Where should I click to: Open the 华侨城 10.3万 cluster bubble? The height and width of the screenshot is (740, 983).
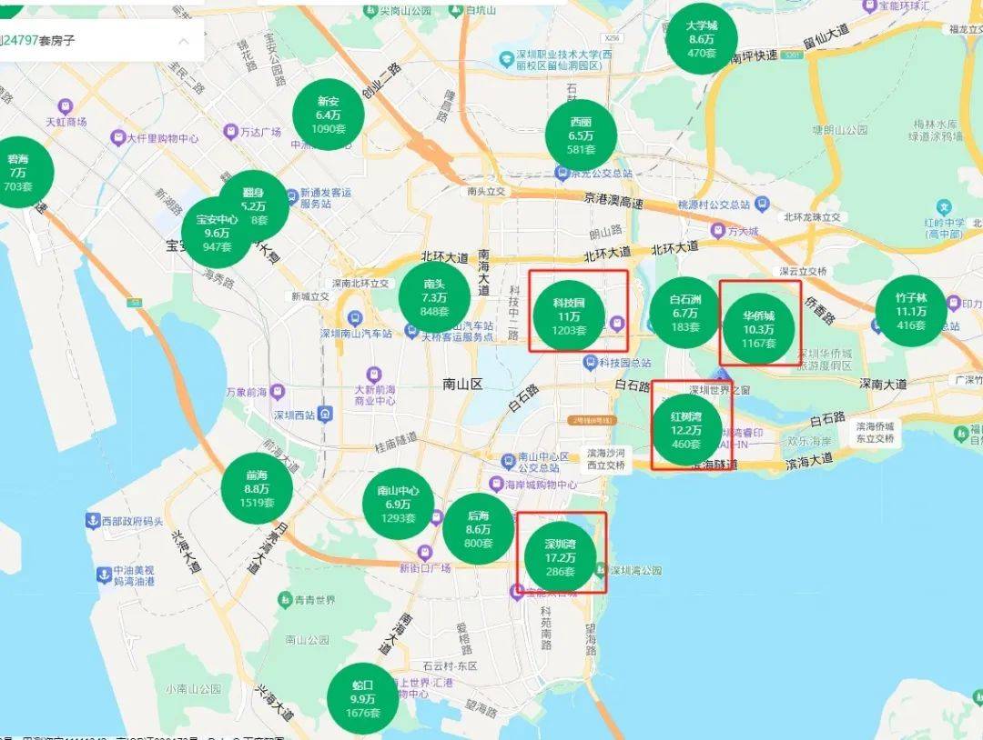[x=759, y=329]
